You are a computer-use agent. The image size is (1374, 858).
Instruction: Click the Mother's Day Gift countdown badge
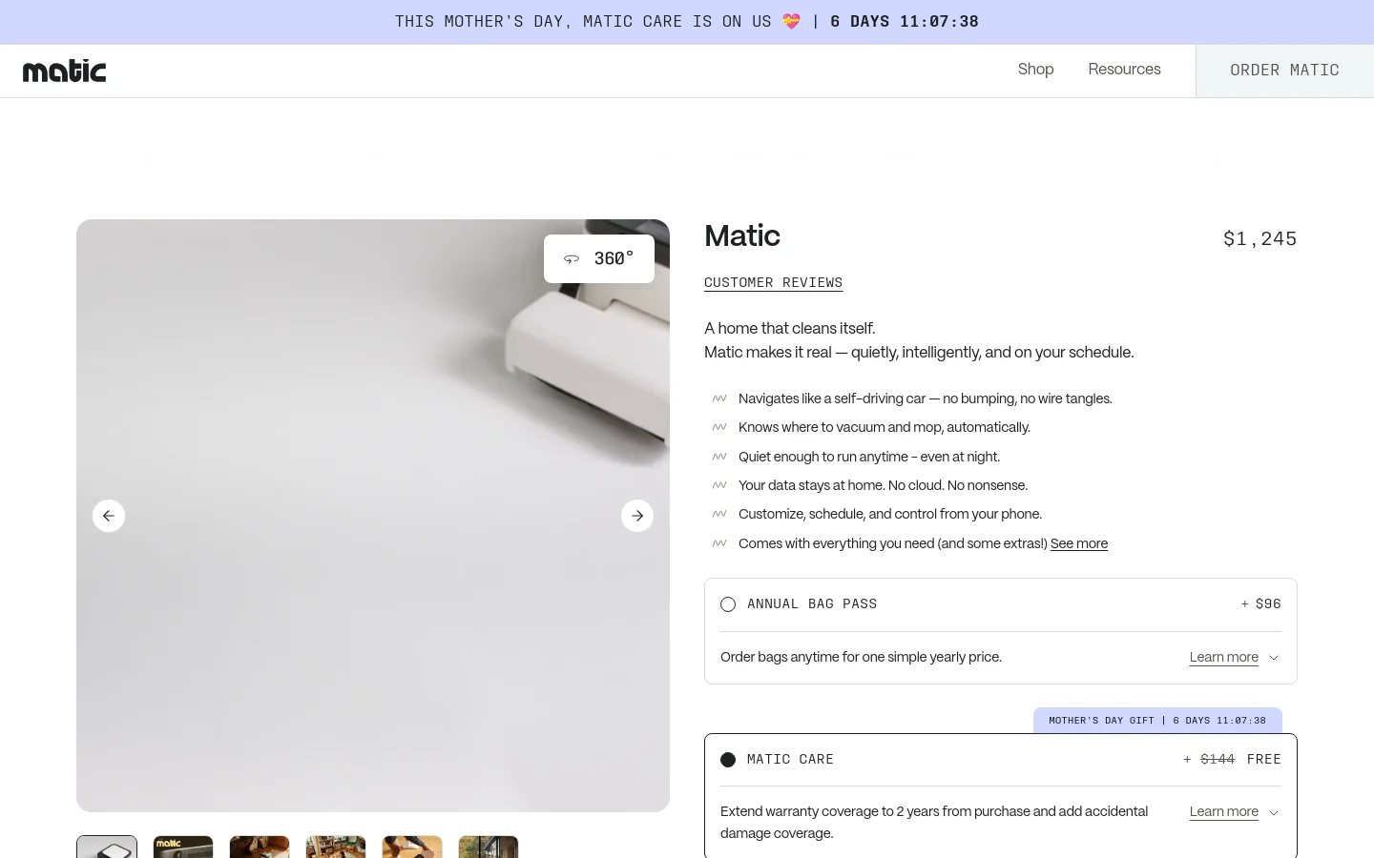point(1157,721)
